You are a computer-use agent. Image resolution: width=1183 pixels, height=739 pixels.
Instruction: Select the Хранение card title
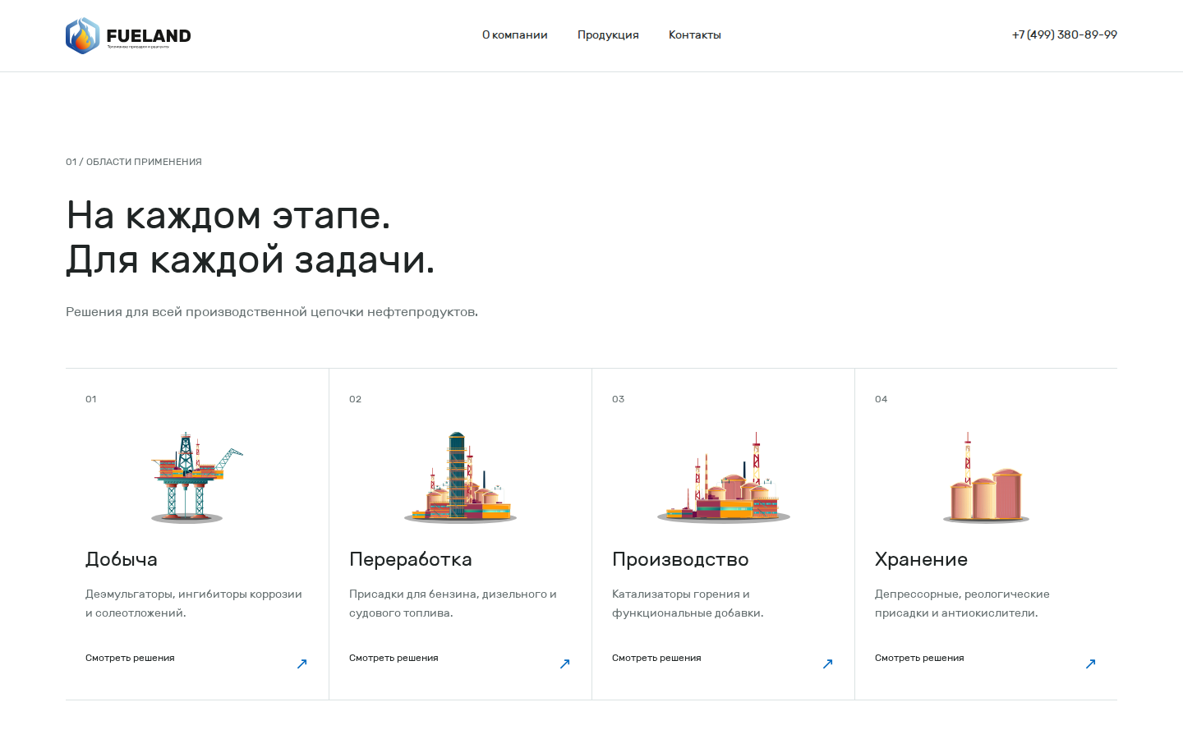pyautogui.click(x=921, y=559)
